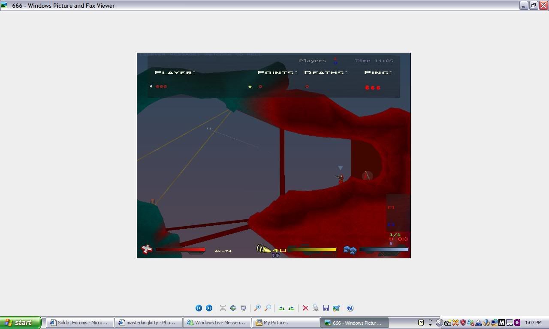
Task: Click the network computers tray icon
Action: pyautogui.click(x=494, y=323)
